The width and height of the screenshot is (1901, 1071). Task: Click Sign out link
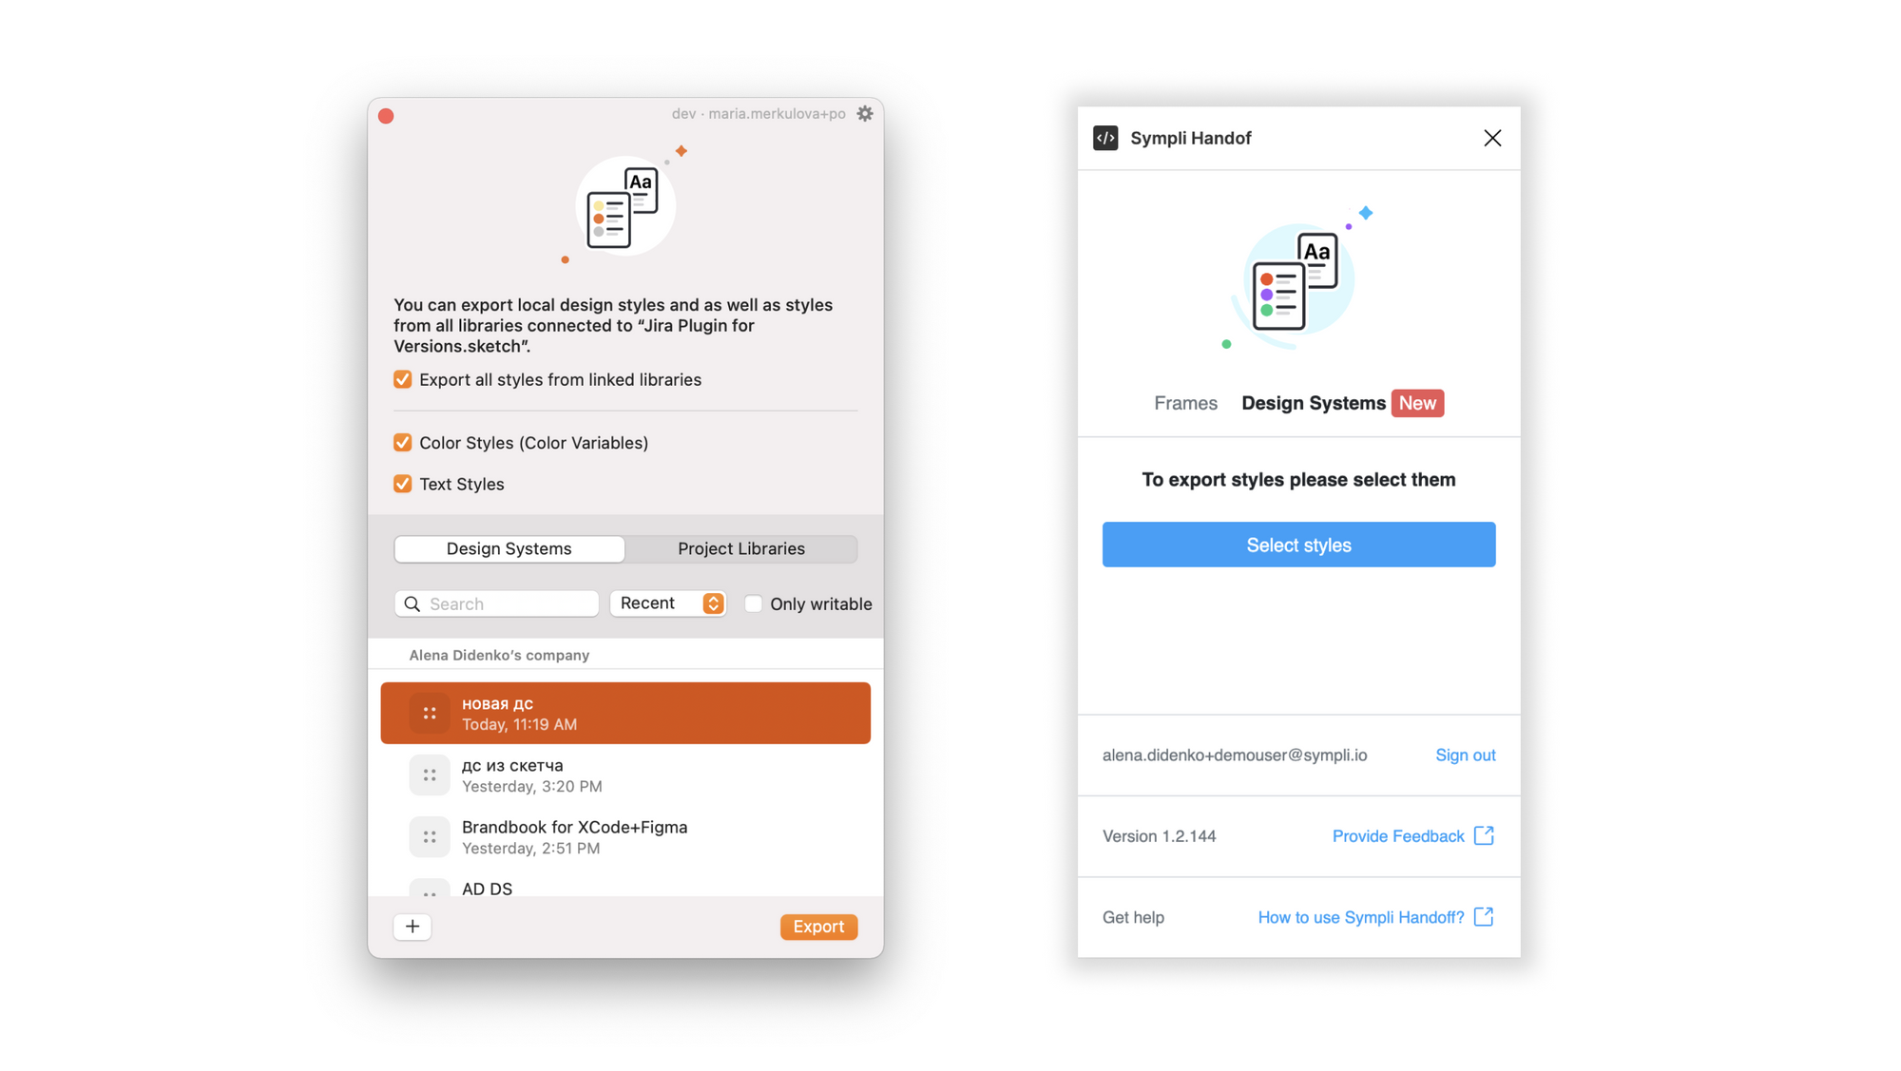1465,754
